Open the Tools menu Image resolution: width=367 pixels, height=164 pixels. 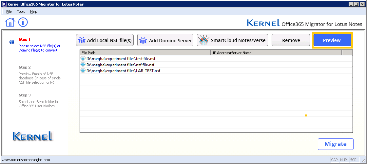point(21,11)
